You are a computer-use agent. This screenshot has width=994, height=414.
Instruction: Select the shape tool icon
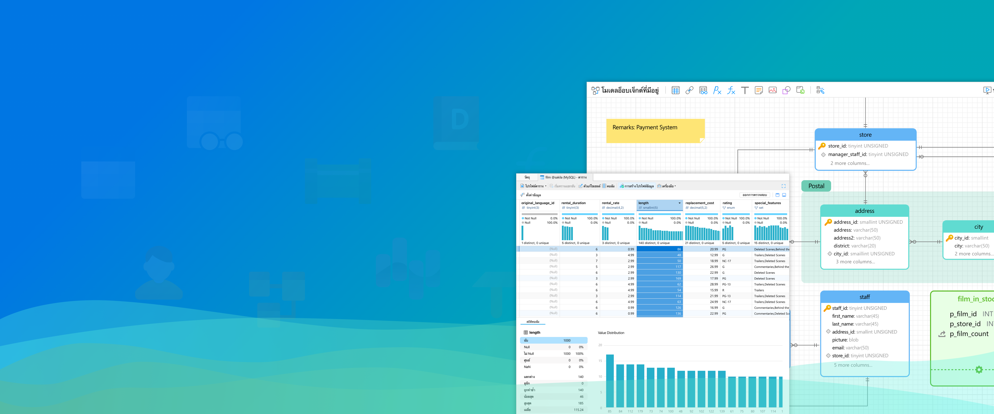pos(786,90)
